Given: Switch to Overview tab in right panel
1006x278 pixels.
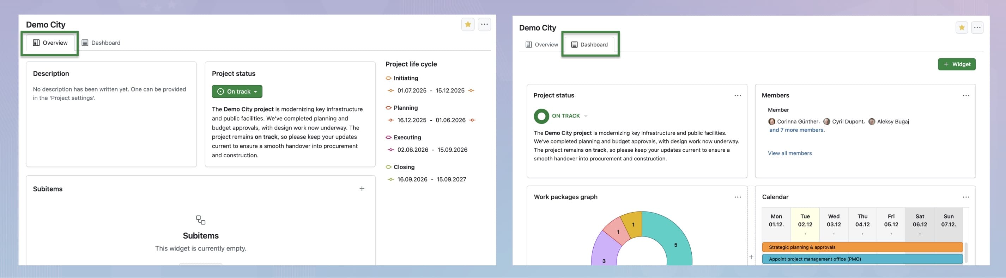Looking at the screenshot, I should (542, 45).
